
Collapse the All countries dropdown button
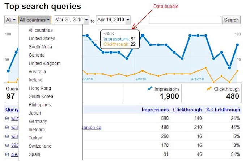point(35,20)
